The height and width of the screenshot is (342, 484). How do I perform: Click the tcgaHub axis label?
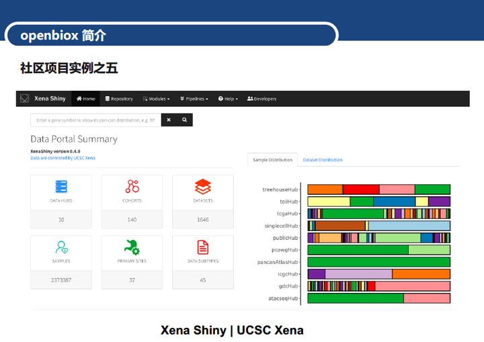(x=288, y=214)
